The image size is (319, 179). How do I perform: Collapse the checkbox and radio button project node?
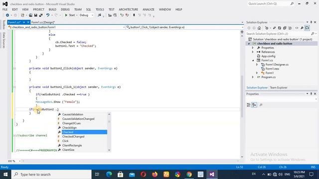pyautogui.click(x=249, y=44)
